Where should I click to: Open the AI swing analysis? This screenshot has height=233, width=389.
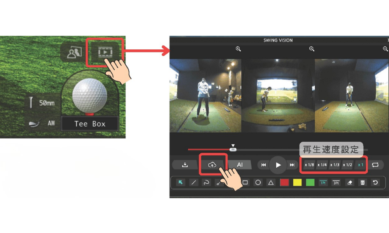[x=240, y=165]
